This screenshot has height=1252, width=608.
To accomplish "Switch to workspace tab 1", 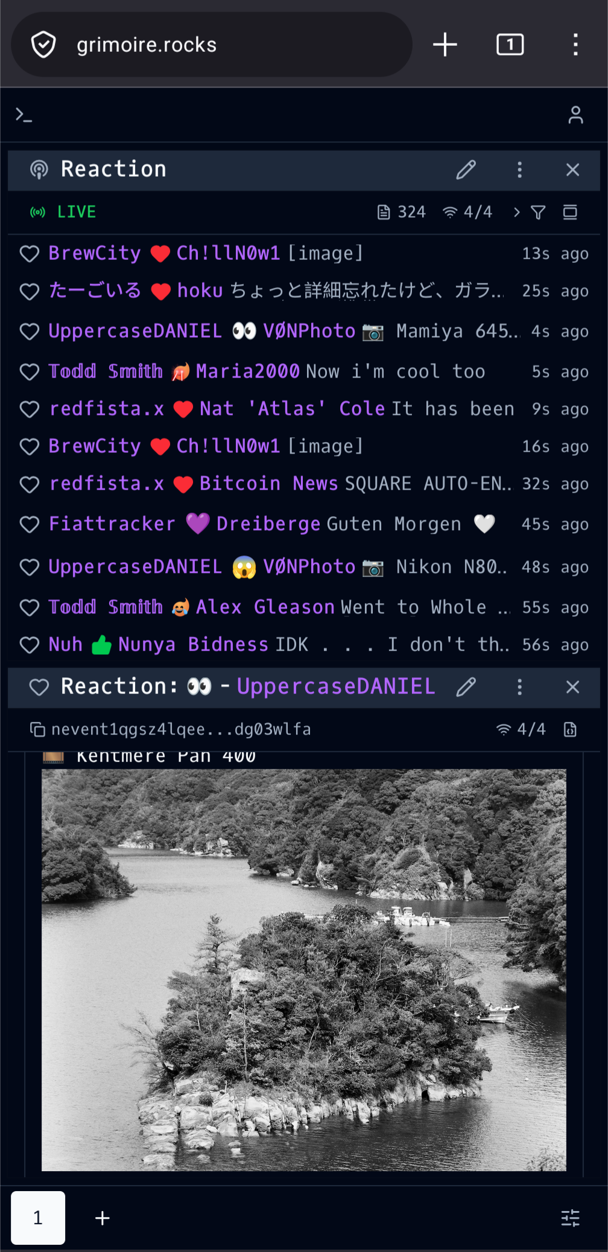I will (x=38, y=1218).
